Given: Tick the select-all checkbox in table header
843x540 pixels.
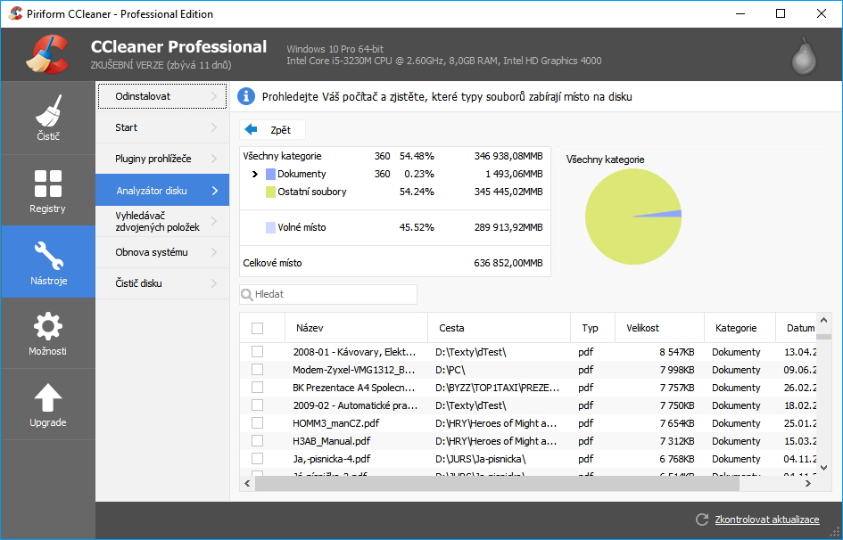Looking at the screenshot, I should [257, 328].
